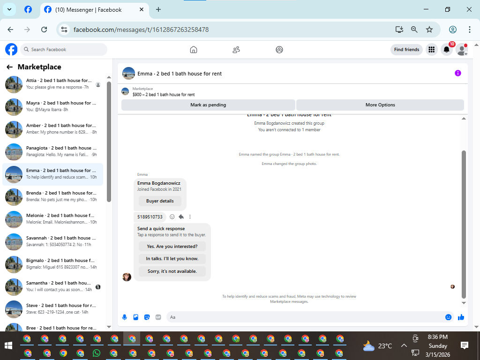Viewport: 480px width, 360px height.
Task: Click the Mark as pending button
Action: click(x=208, y=105)
